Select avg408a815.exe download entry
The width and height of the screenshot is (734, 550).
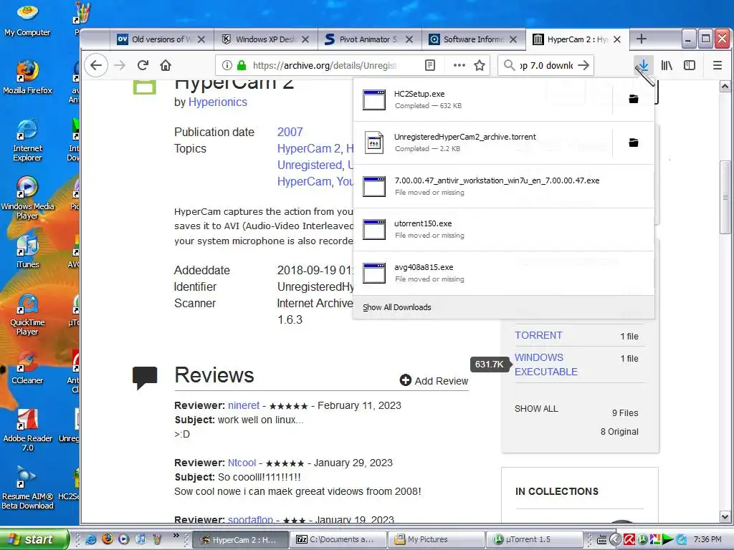pos(503,273)
